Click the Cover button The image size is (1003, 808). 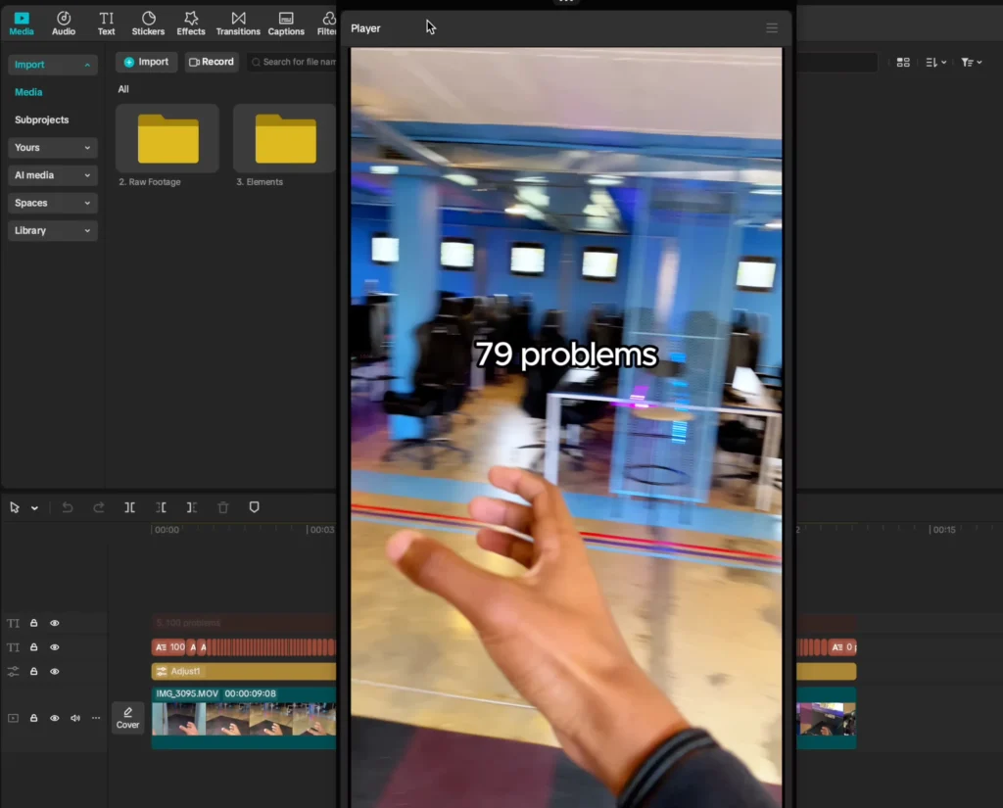pyautogui.click(x=127, y=718)
